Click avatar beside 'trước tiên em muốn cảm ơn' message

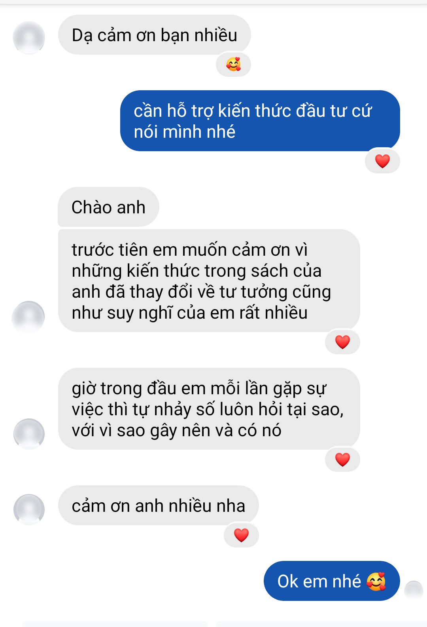click(x=28, y=317)
